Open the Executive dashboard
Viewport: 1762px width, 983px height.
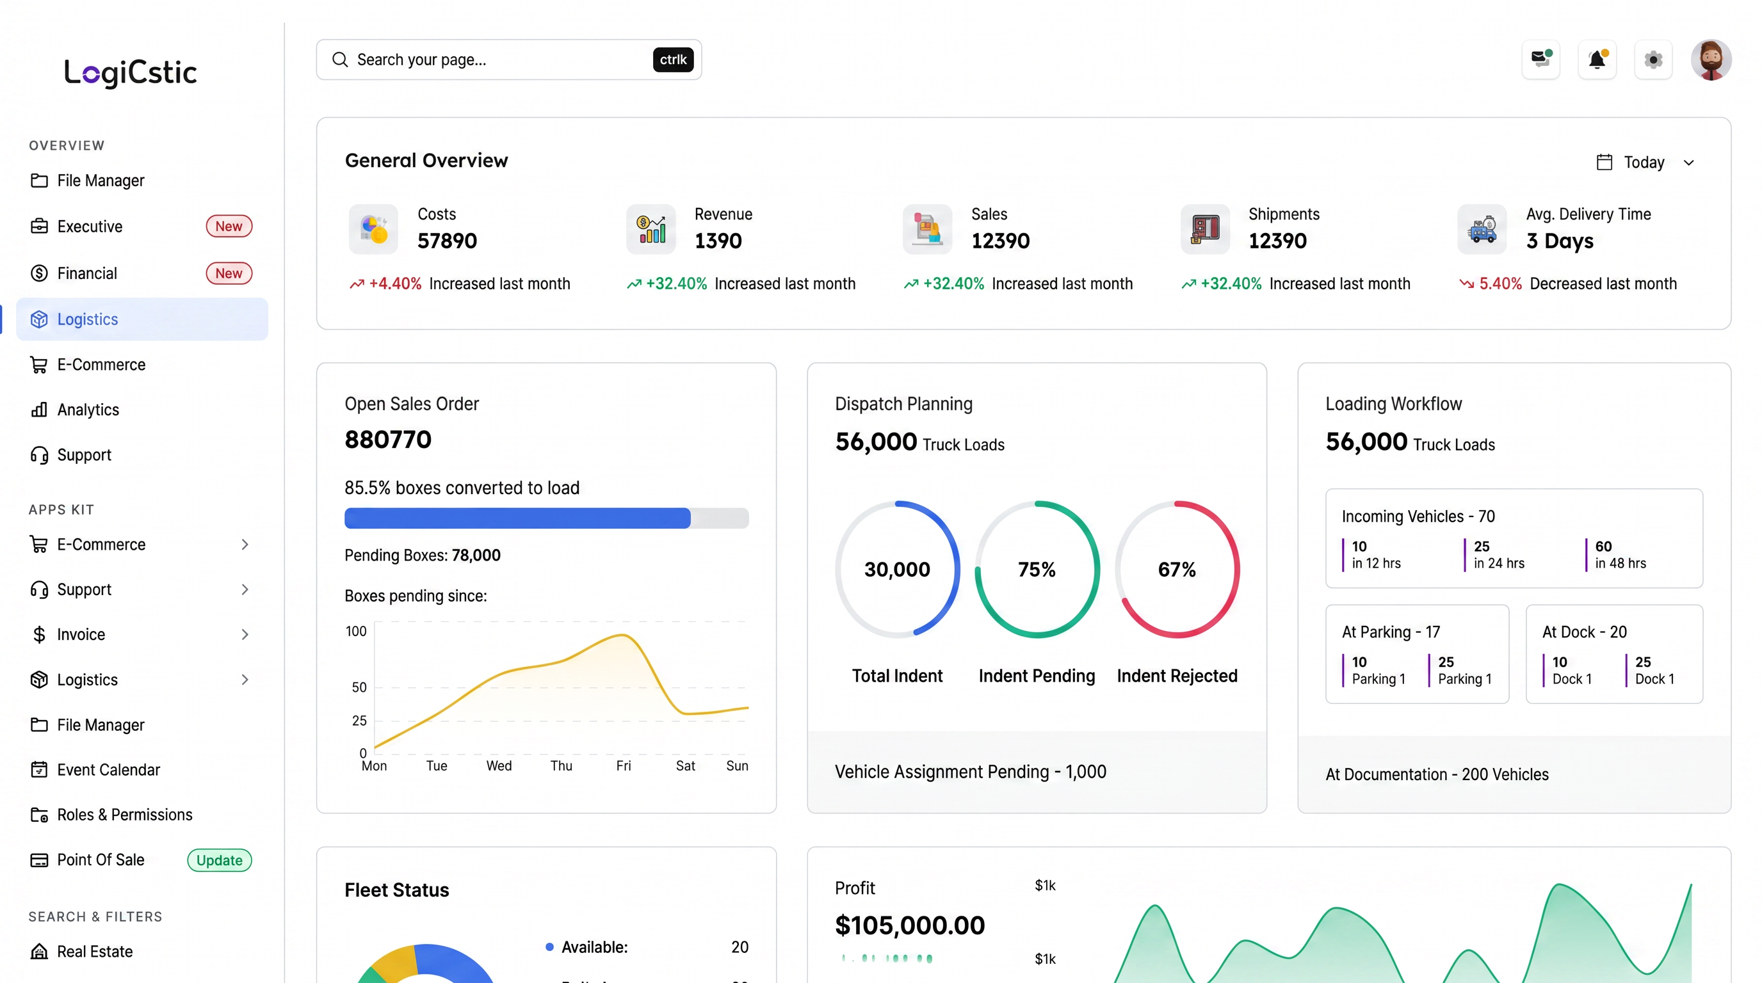tap(141, 227)
